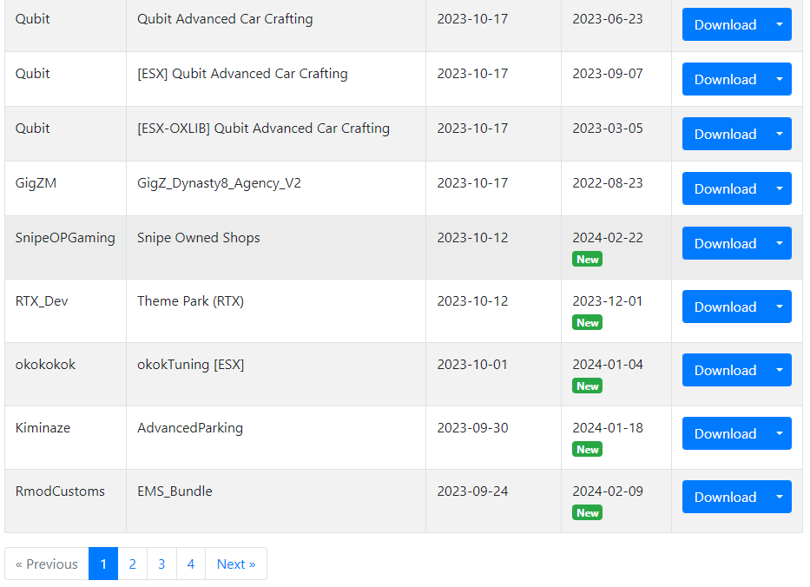Image resolution: width=810 pixels, height=587 pixels.
Task: Select current page 1 in pagination
Action: 103,564
